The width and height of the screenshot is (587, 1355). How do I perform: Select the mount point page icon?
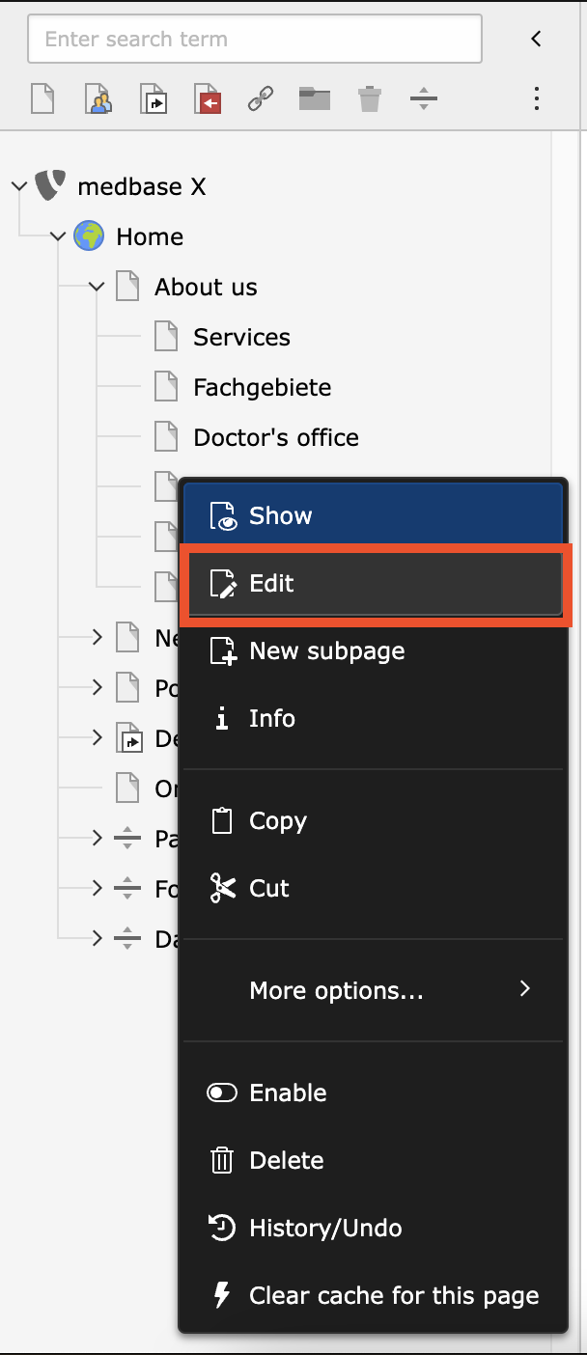click(209, 98)
